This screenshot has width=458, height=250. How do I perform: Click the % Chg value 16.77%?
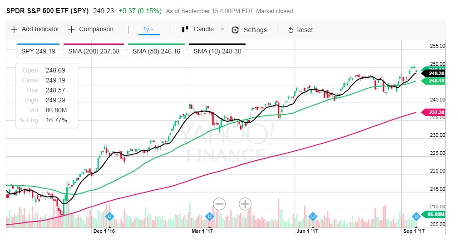pos(56,120)
